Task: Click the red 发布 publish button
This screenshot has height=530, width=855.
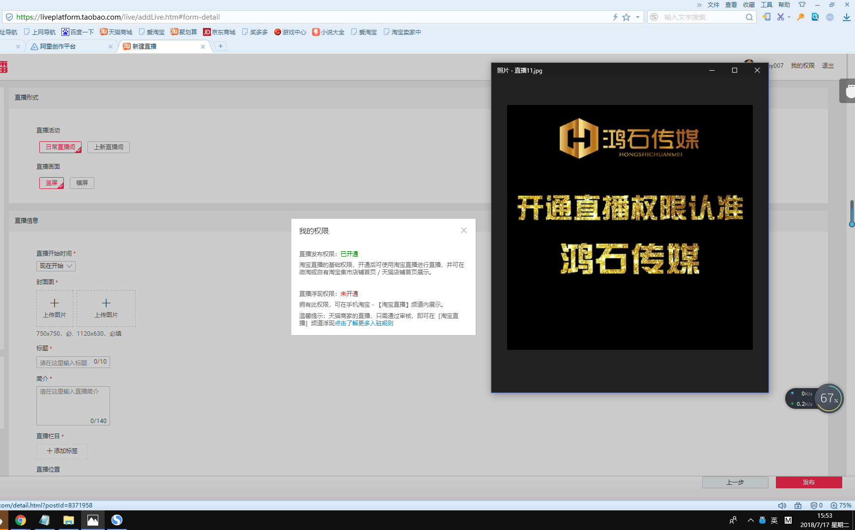Action: click(x=809, y=482)
